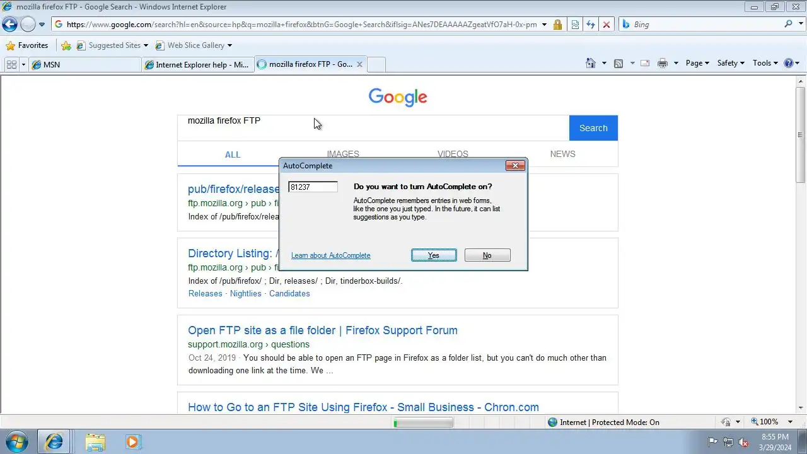Open the Windows Start menu
This screenshot has width=807, height=454.
[x=17, y=441]
